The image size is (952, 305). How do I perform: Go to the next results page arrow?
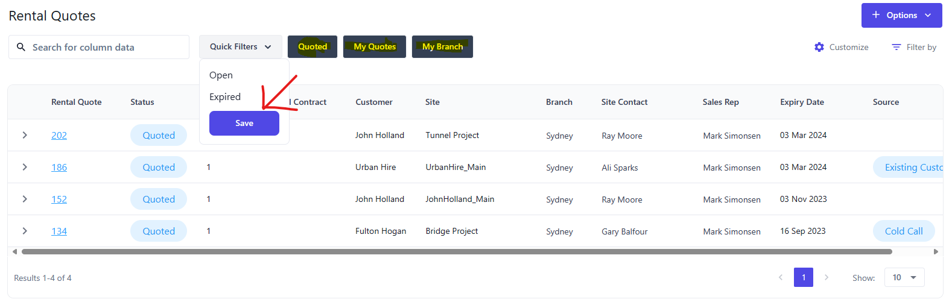(827, 277)
